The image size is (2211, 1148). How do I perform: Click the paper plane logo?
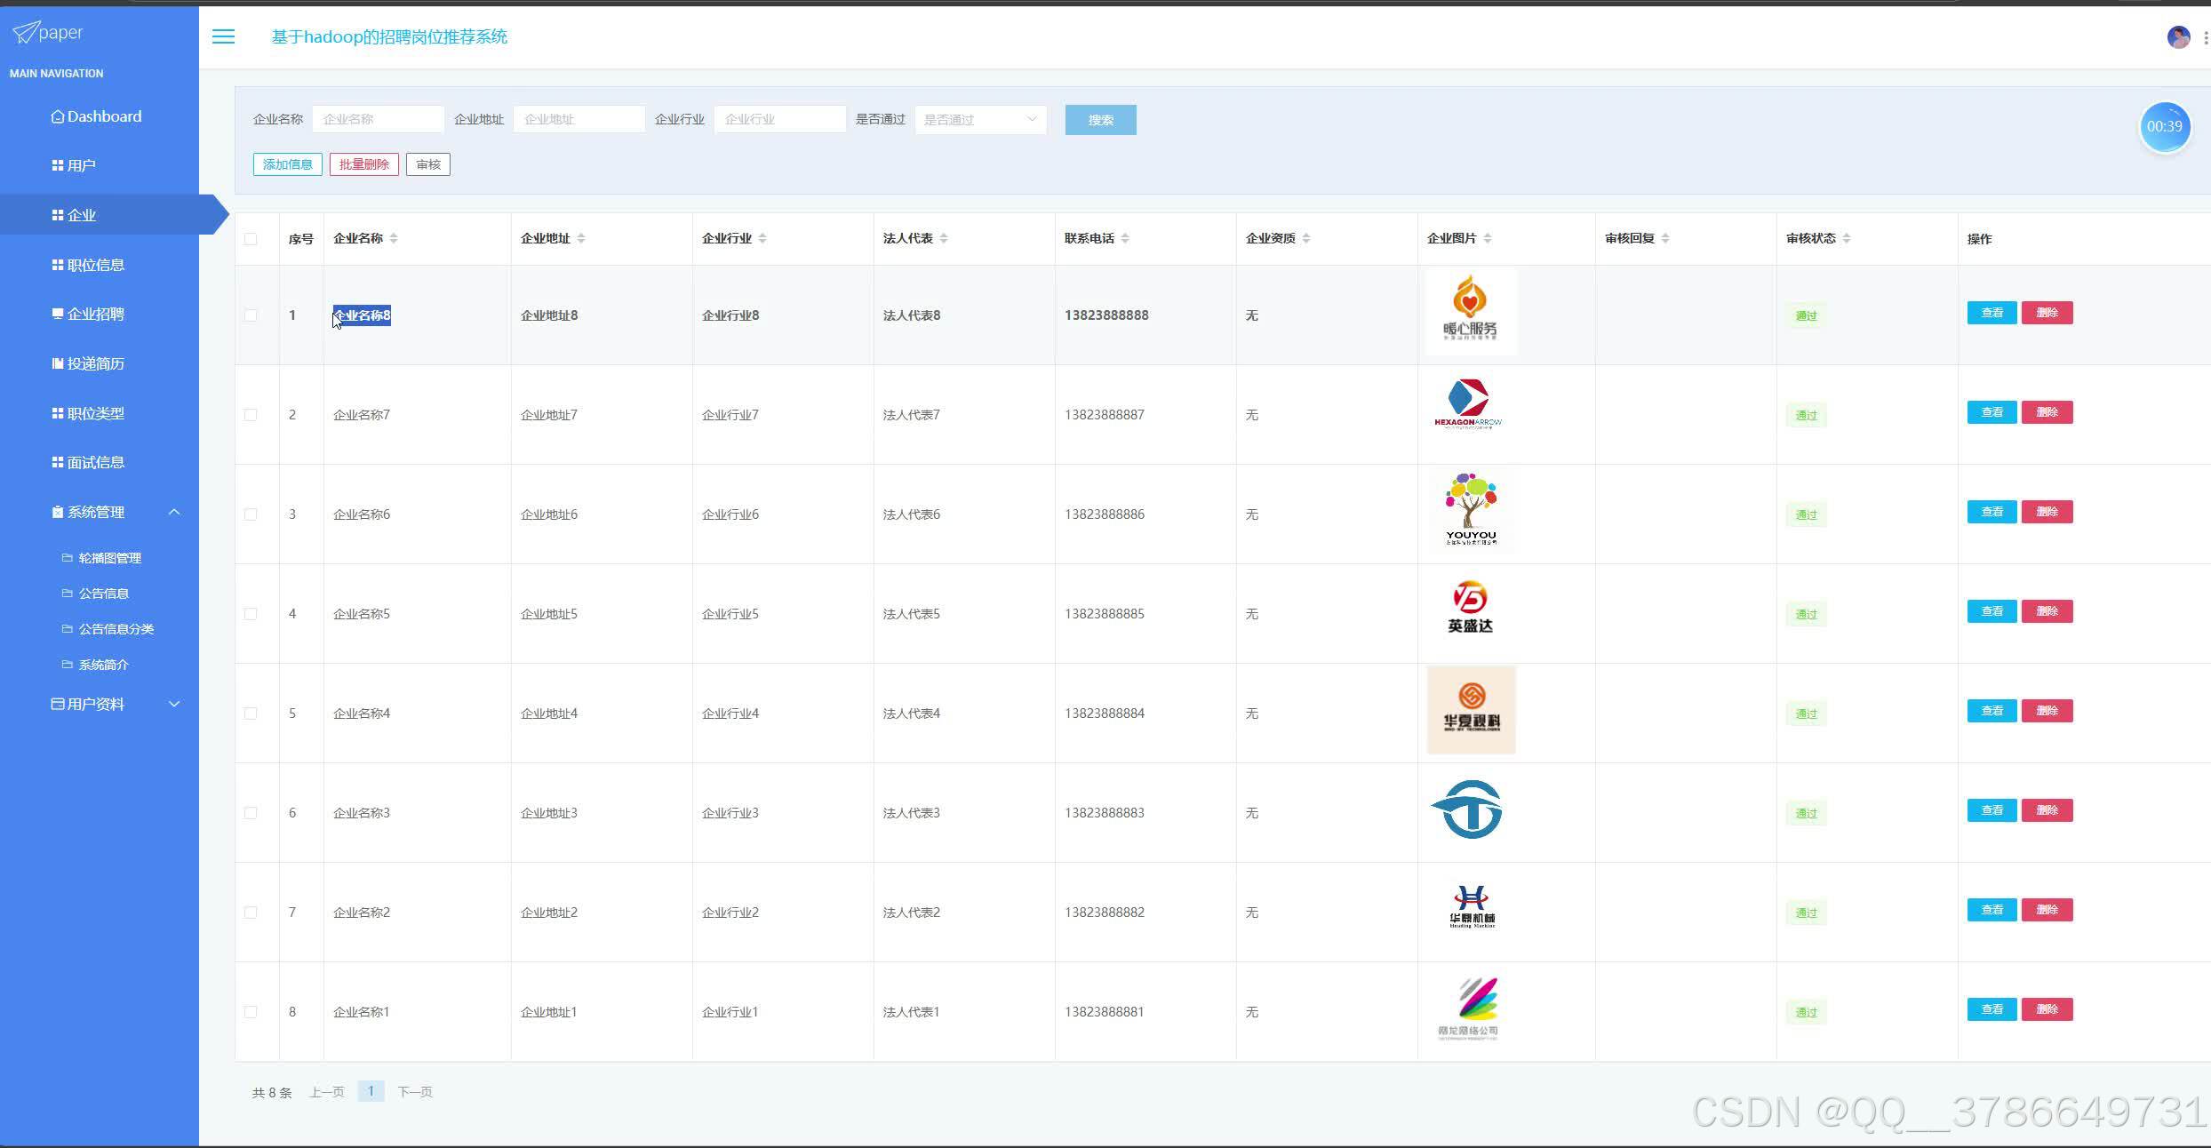(x=27, y=32)
